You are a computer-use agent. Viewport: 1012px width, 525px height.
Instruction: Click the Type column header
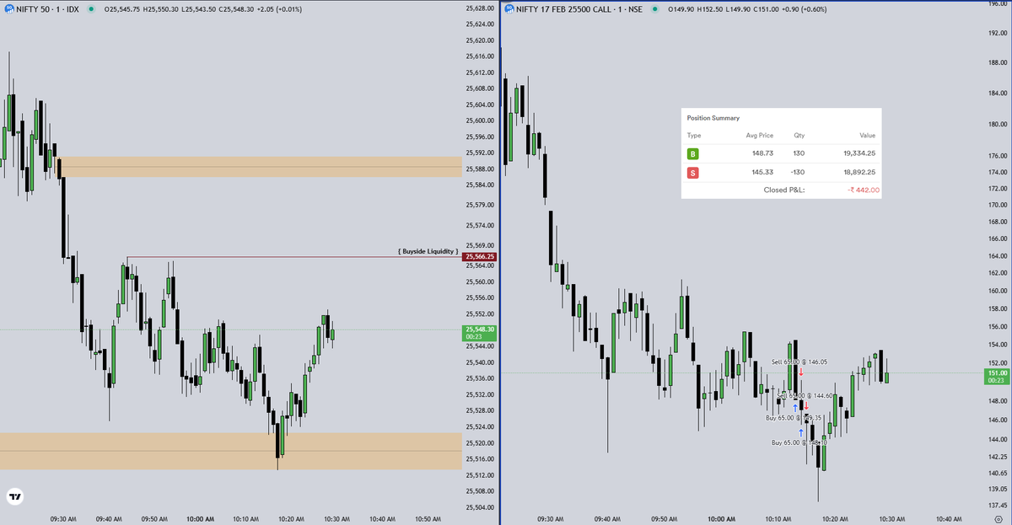(x=694, y=135)
